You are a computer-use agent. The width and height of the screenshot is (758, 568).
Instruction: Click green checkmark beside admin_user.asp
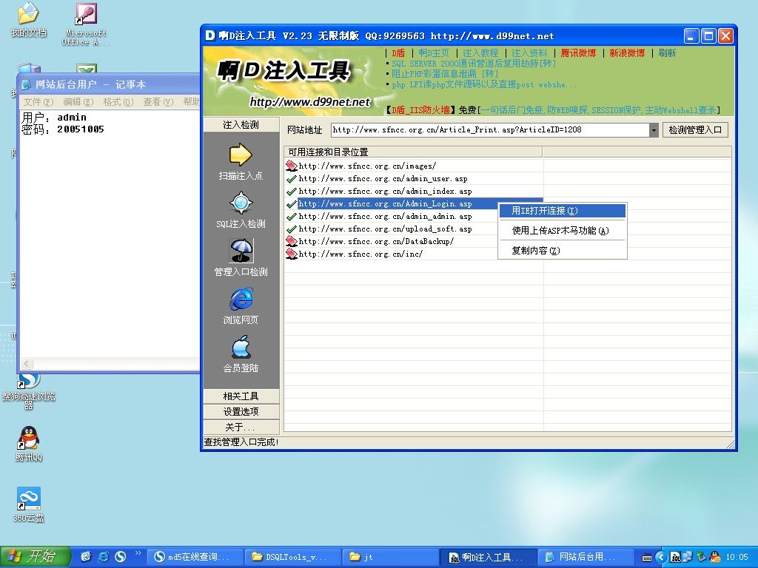coord(291,179)
